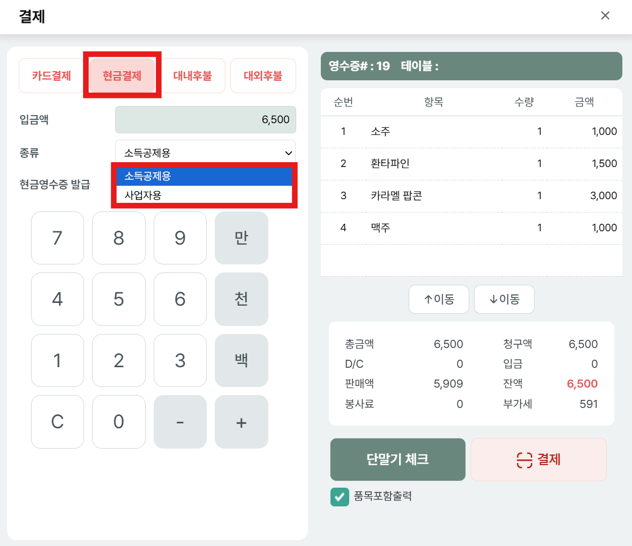Expand the 종류 dropdown arrow
This screenshot has height=546, width=632.
[288, 153]
